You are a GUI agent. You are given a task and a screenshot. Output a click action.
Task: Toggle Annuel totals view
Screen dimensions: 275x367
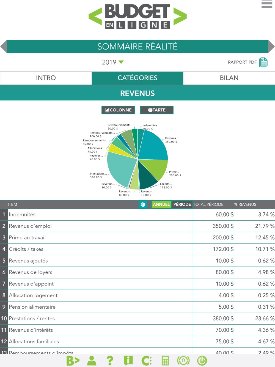pos(161,204)
